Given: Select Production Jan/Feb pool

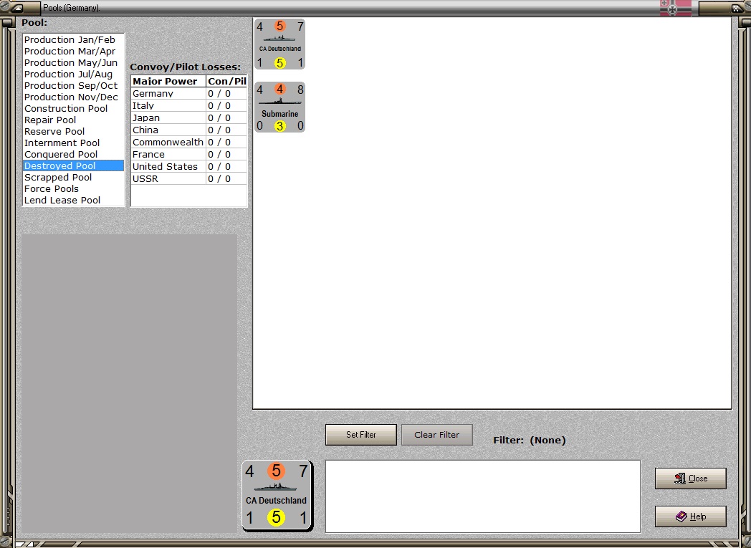Looking at the screenshot, I should pyautogui.click(x=73, y=39).
